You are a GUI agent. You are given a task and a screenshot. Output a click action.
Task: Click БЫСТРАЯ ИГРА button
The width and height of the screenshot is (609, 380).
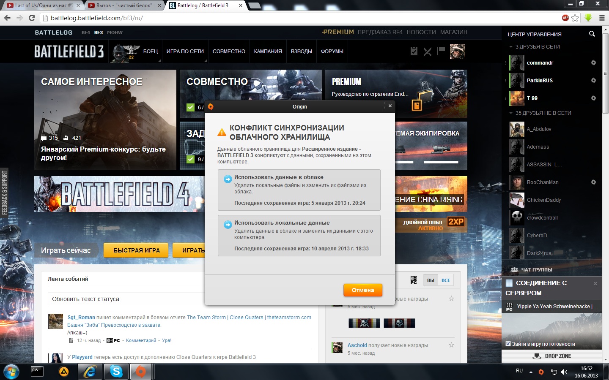(136, 250)
